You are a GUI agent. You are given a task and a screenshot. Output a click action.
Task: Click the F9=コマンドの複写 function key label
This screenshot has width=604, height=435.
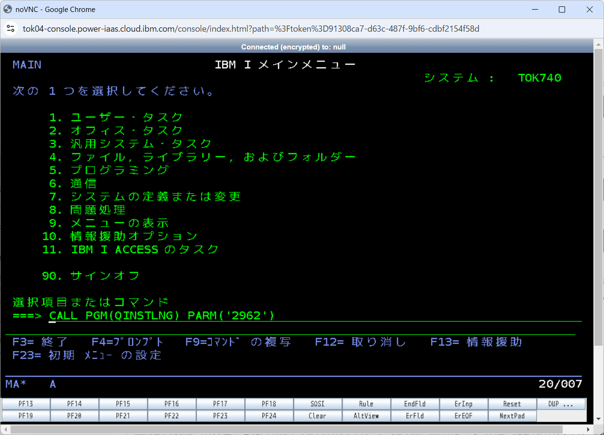238,342
